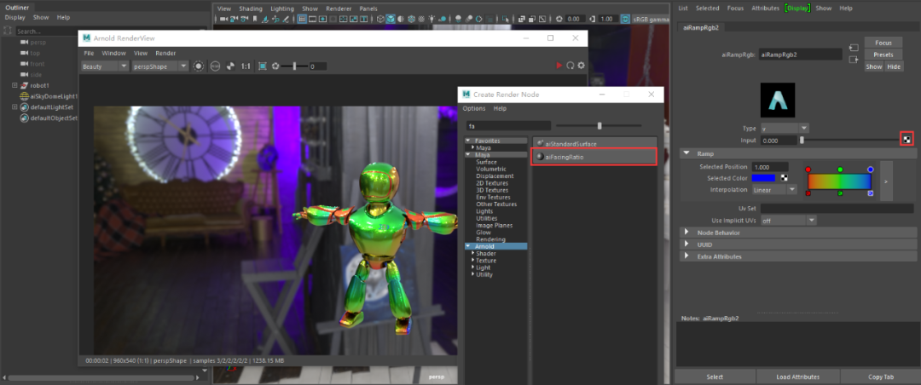This screenshot has height=385, width=921.
Task: Start render with the red play icon
Action: click(x=559, y=66)
